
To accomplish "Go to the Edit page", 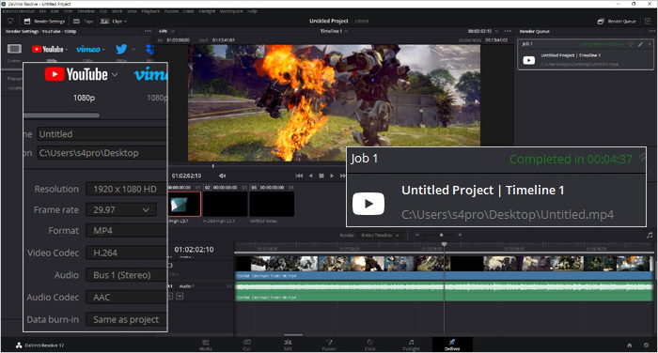I will coord(288,345).
